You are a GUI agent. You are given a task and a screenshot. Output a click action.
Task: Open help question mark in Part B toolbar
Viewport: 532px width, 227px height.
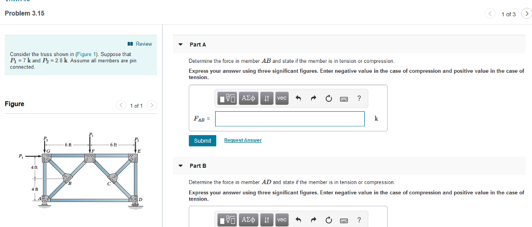tap(360, 220)
